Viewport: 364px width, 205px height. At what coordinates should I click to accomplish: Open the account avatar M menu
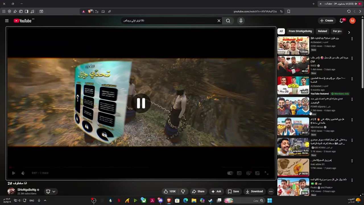pos(352,20)
